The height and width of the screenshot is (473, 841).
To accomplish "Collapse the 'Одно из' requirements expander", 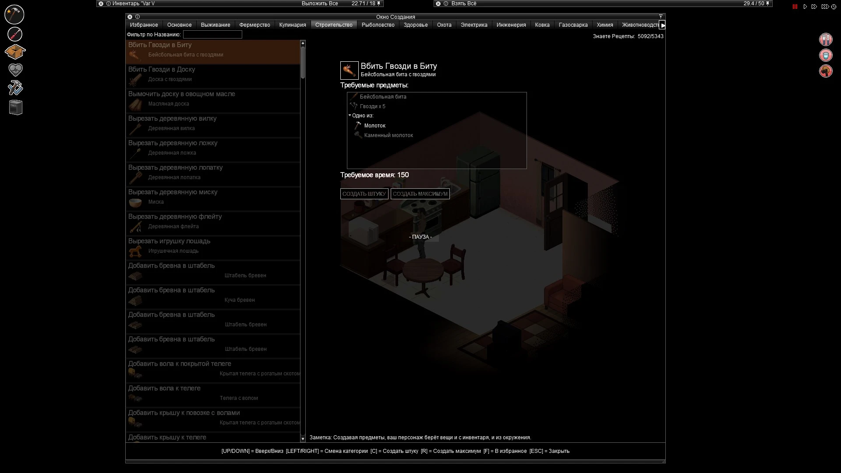I will click(x=350, y=116).
